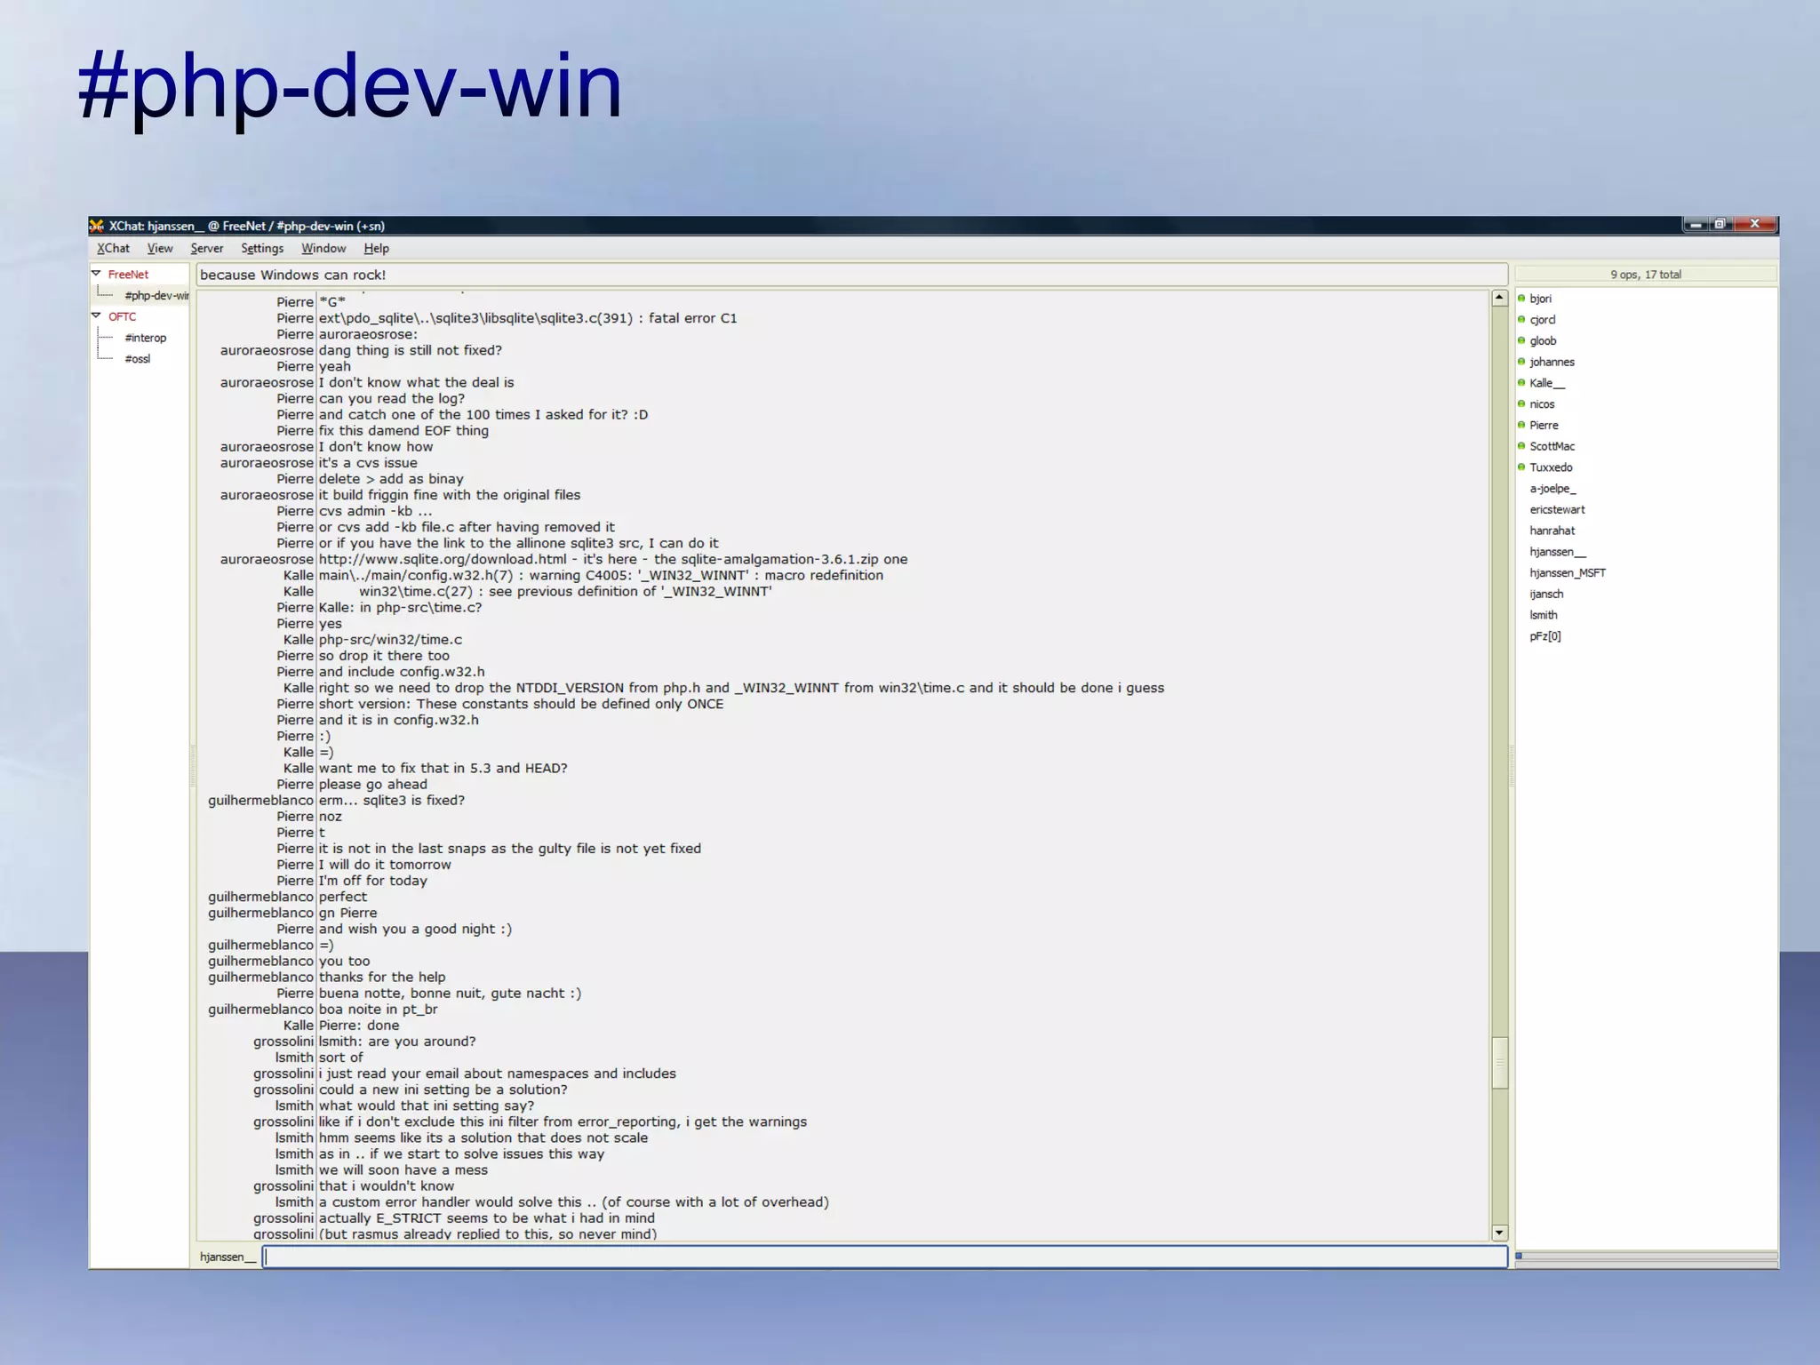Click message 'want me to fix that in 5.3 and HEAD?'

point(443,769)
